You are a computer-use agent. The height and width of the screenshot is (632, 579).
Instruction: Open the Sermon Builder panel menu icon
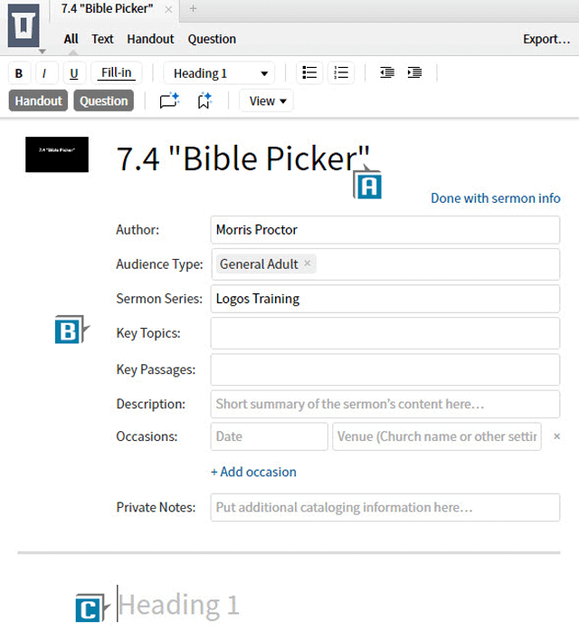click(24, 25)
